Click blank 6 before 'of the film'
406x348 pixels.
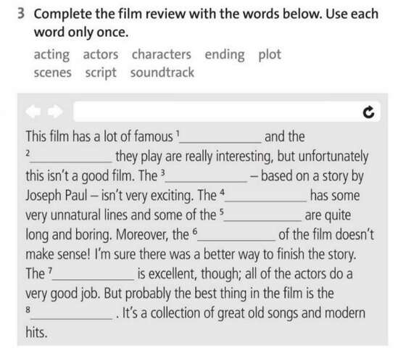(236, 235)
